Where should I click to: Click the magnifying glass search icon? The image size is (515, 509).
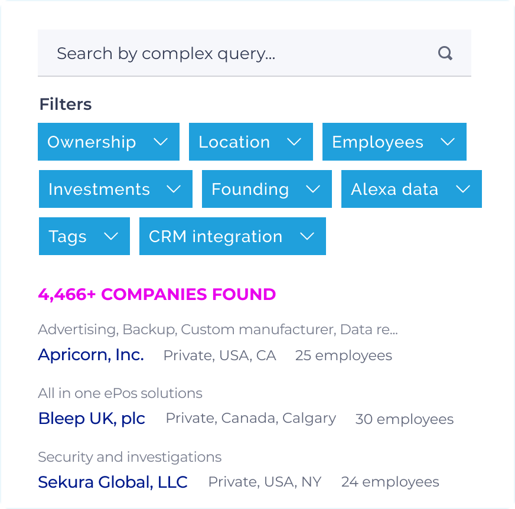pos(445,53)
